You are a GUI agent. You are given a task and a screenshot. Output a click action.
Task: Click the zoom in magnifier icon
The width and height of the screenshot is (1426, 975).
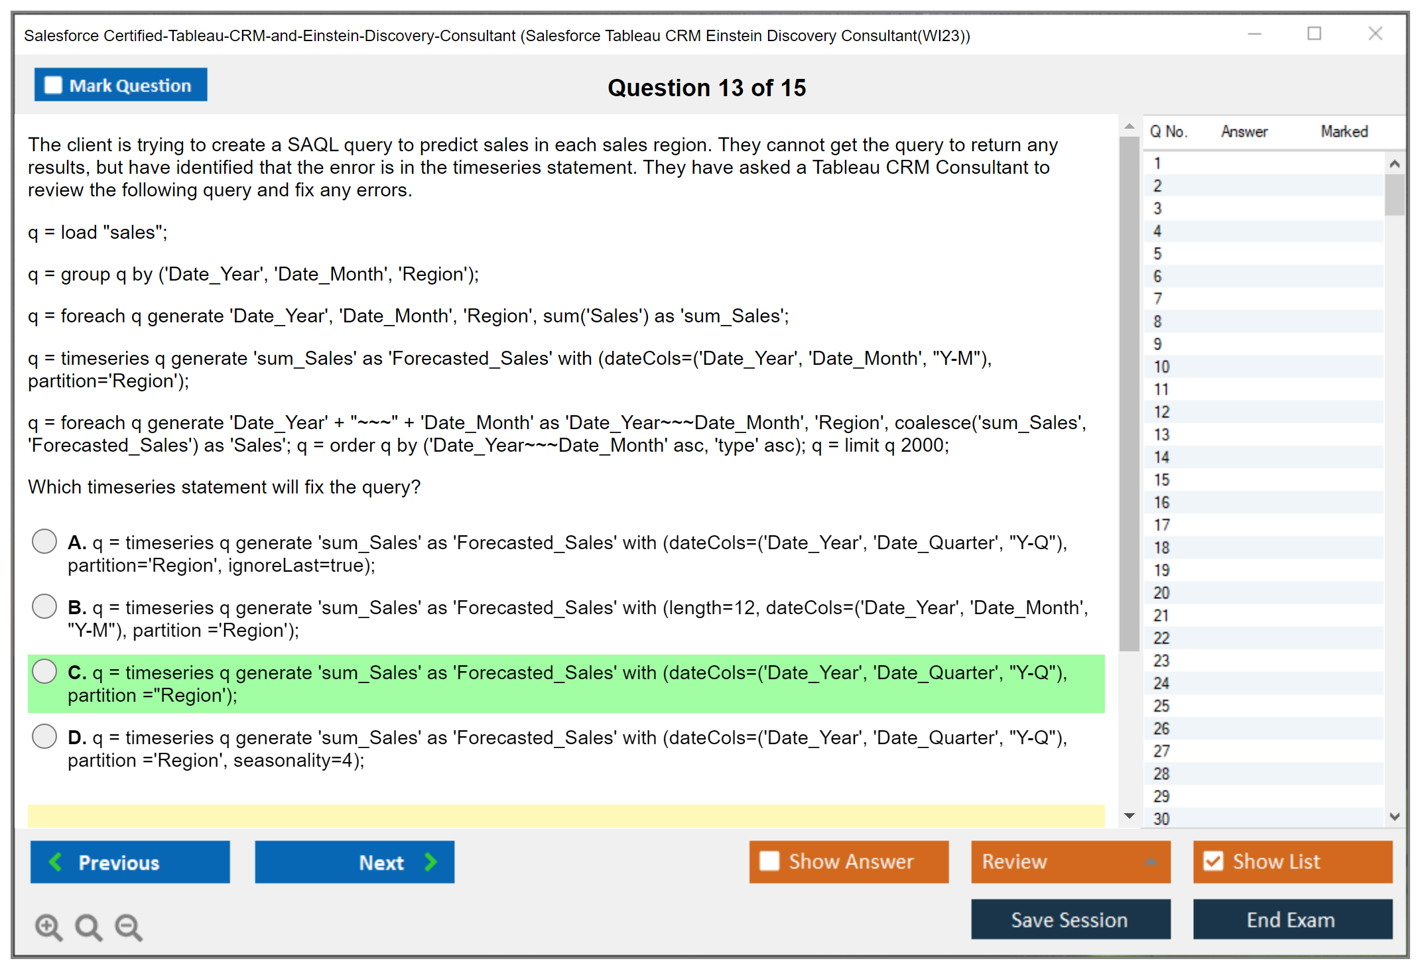(x=48, y=927)
